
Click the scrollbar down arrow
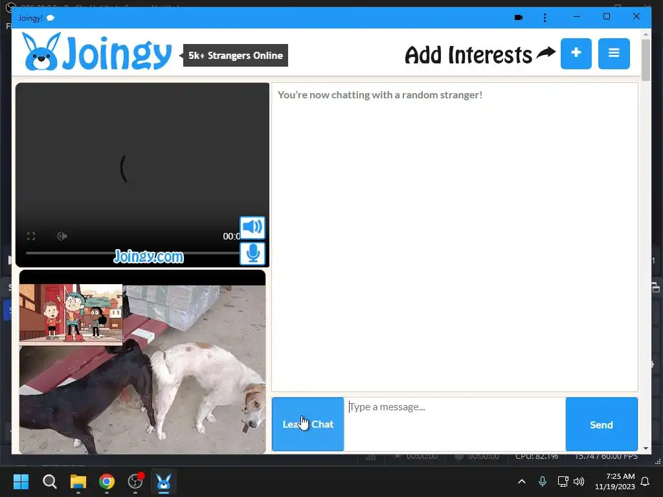point(646,448)
